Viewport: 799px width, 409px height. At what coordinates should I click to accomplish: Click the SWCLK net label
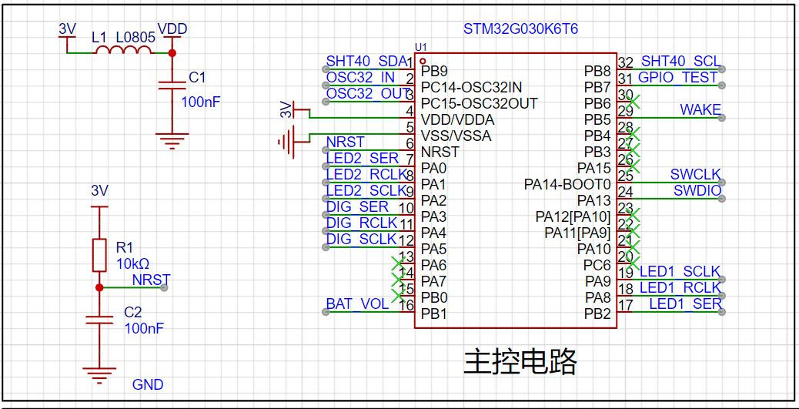tap(696, 174)
